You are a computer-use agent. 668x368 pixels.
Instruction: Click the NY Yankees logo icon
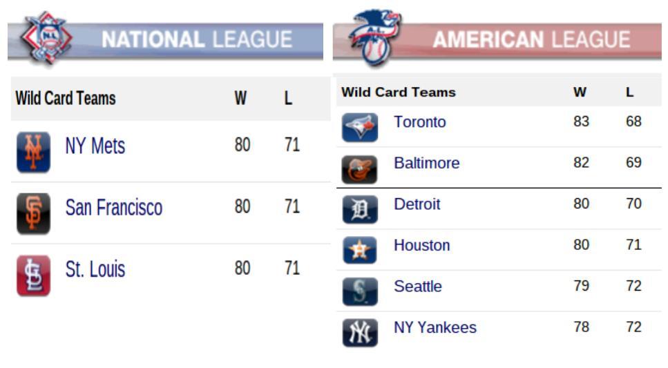pyautogui.click(x=360, y=333)
